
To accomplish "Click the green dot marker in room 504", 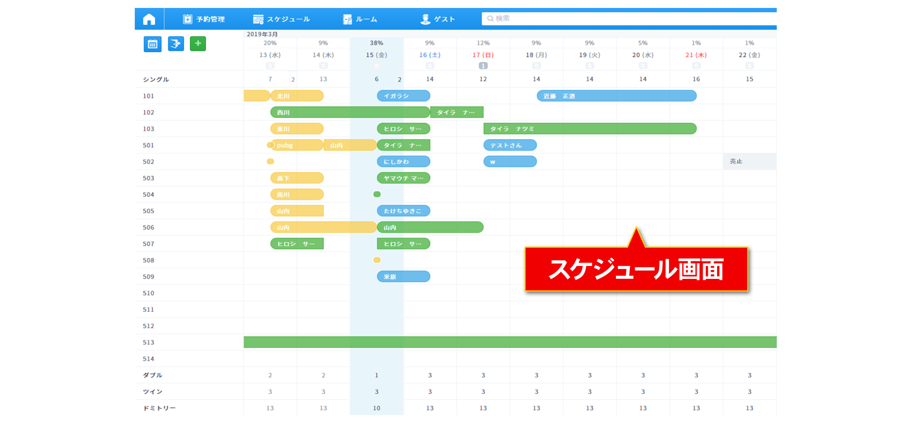I will point(377,194).
